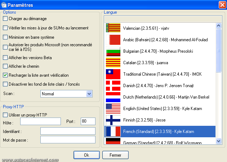Select German (Standard) language entry

click(x=160, y=141)
